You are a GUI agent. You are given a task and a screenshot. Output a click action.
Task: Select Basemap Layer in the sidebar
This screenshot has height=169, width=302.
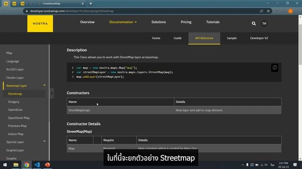17,85
